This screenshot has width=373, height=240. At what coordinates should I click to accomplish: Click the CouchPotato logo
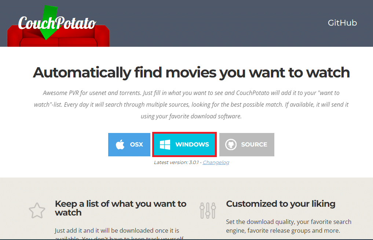point(58,26)
